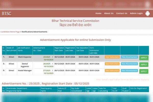Click advertisement number 26/2025
Image resolution: width=153 pixels, height=102 pixels.
47,64
